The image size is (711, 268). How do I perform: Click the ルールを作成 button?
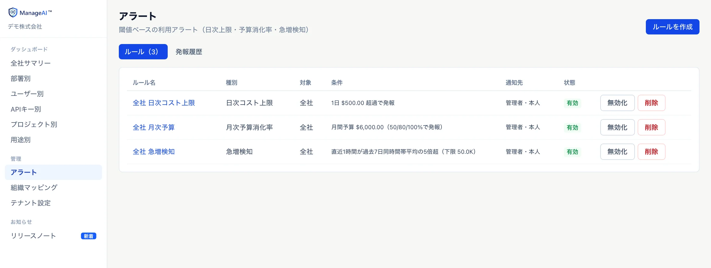(672, 27)
